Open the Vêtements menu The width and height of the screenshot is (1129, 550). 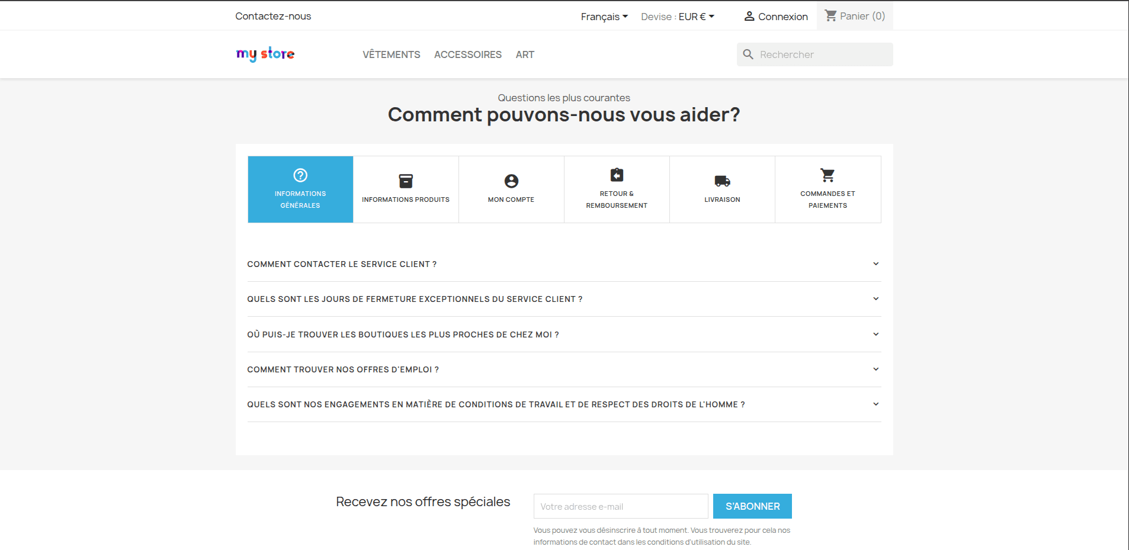[391, 54]
